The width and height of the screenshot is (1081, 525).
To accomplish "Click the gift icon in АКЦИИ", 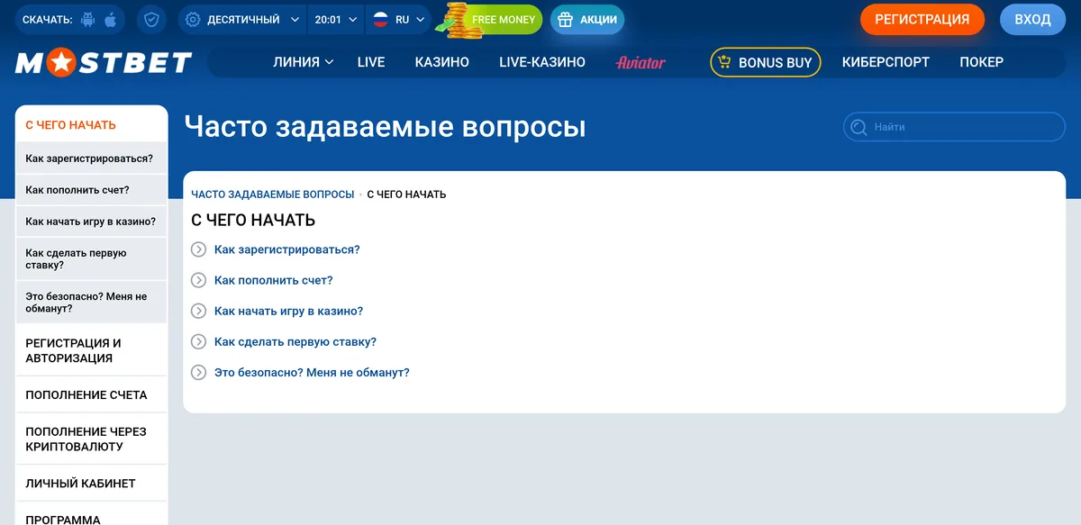I will click(566, 20).
